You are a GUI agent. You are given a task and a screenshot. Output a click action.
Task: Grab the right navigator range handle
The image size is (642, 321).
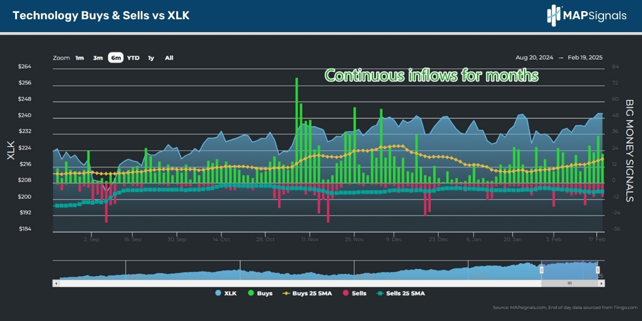pos(598,270)
